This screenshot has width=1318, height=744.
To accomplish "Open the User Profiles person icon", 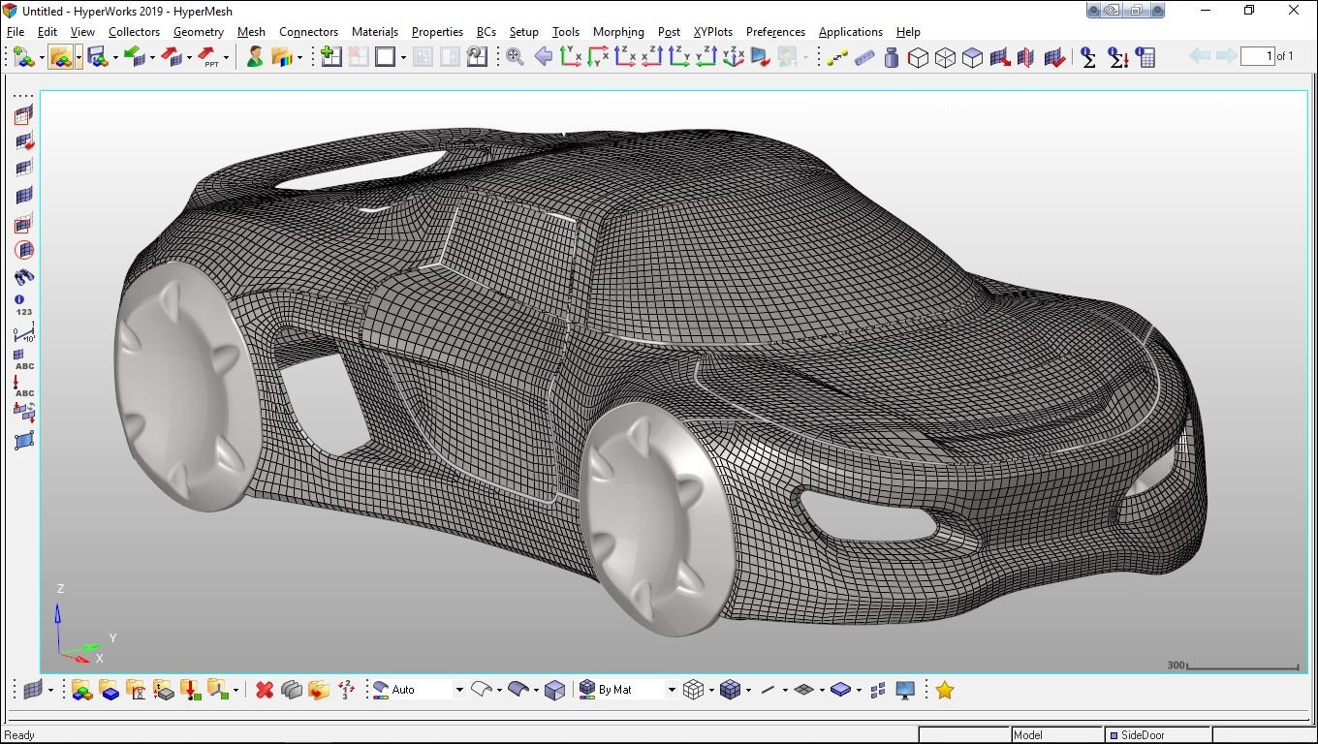I will pyautogui.click(x=254, y=57).
